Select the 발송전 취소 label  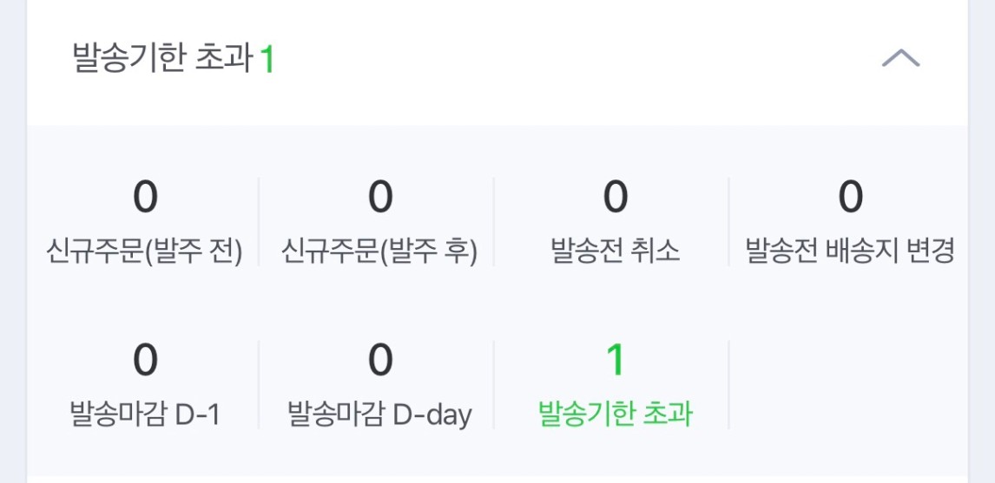(x=615, y=251)
